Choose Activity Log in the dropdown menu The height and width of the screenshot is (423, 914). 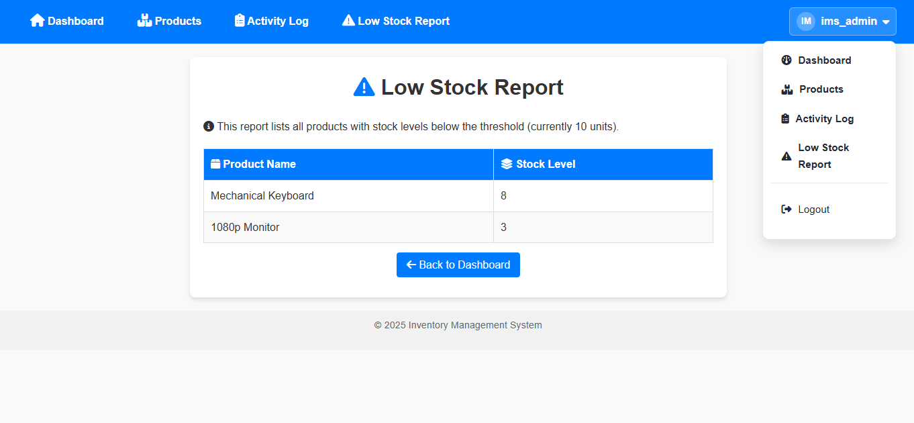pyautogui.click(x=824, y=119)
